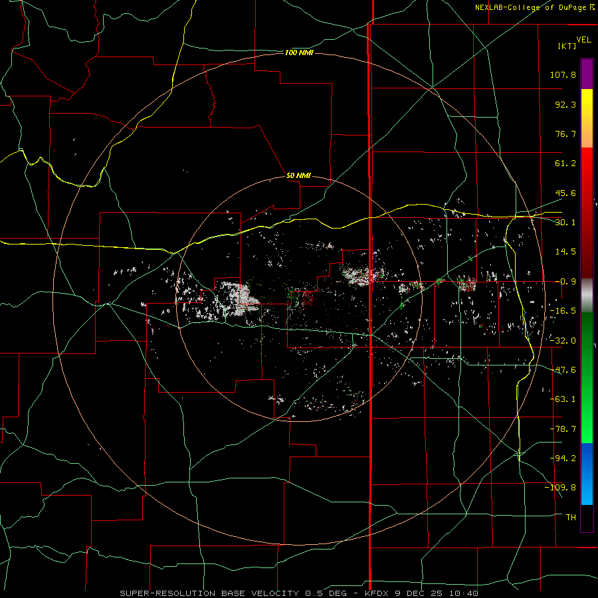Click the 92.3 legend value
The image size is (598, 598).
click(565, 104)
